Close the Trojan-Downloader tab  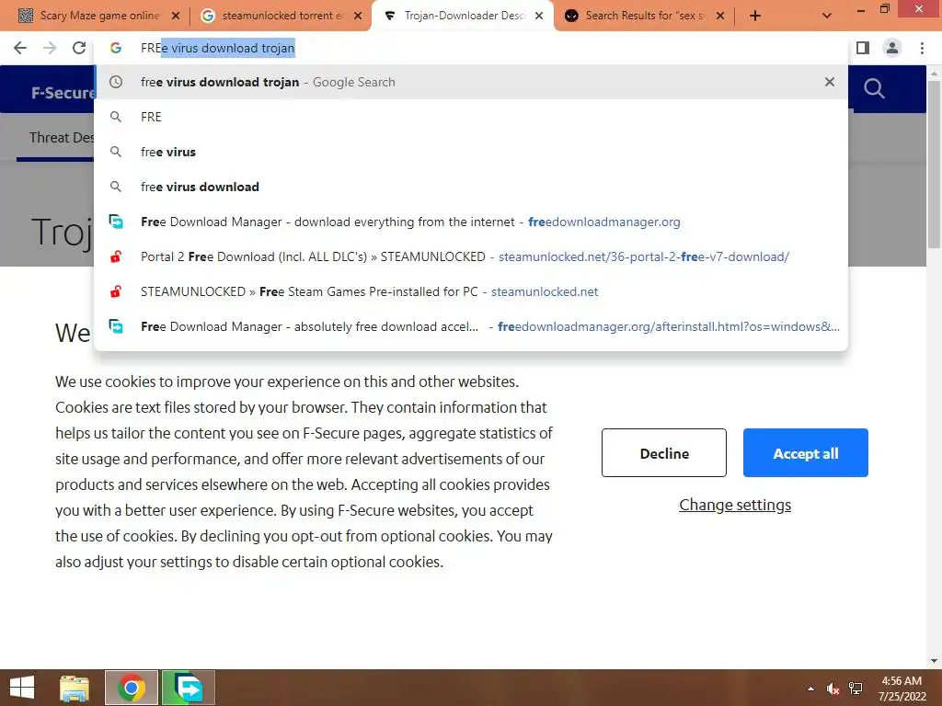(539, 16)
